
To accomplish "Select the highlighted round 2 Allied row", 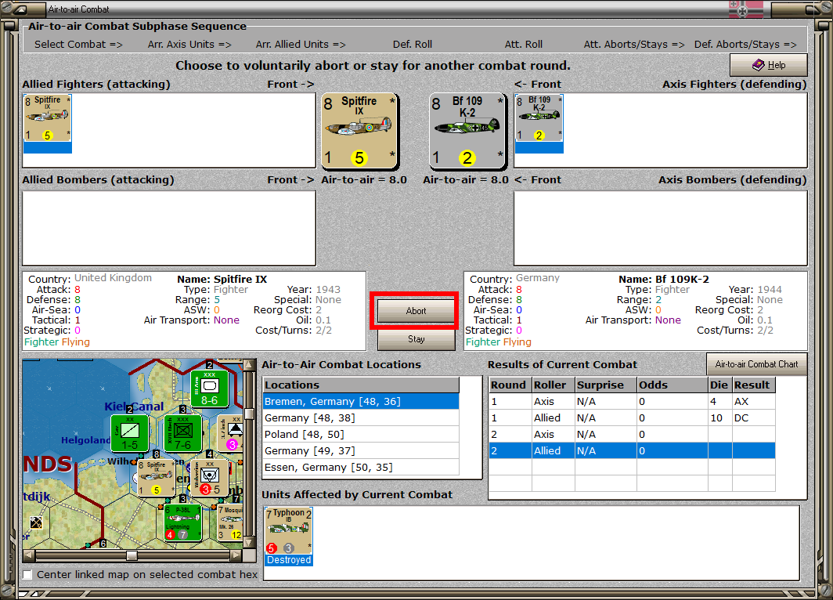I will click(633, 450).
